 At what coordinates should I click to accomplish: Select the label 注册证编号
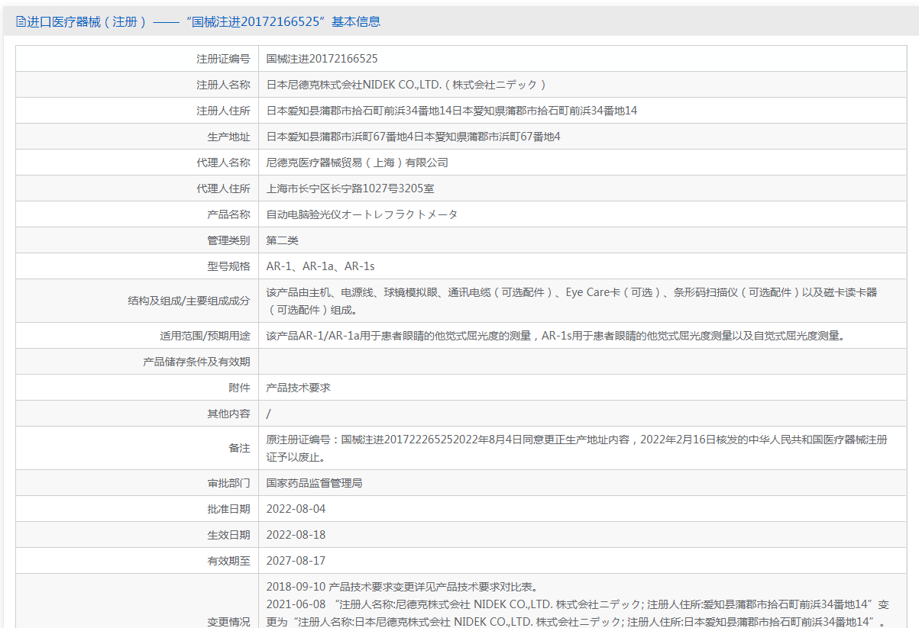tap(223, 59)
